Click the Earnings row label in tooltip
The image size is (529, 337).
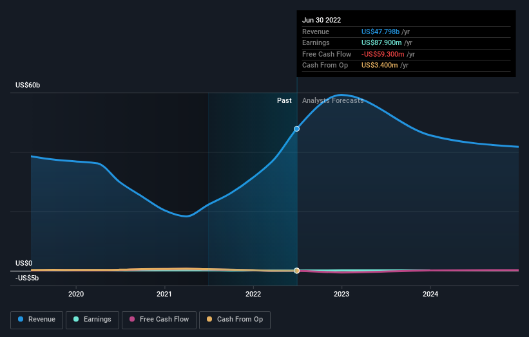316,42
